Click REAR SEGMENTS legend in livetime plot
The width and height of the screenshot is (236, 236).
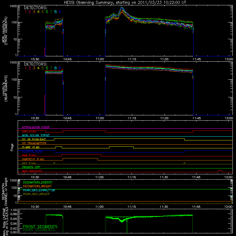click(x=39, y=230)
